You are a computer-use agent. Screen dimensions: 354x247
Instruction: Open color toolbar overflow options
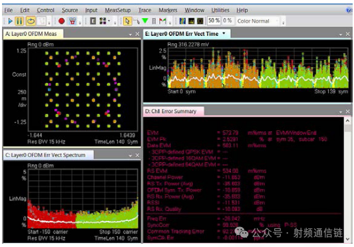(283, 23)
